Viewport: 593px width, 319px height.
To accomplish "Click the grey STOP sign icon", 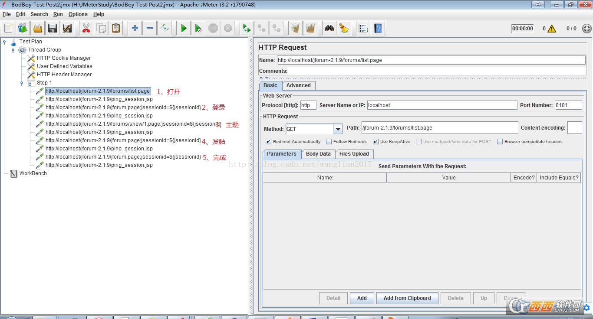I will point(213,29).
